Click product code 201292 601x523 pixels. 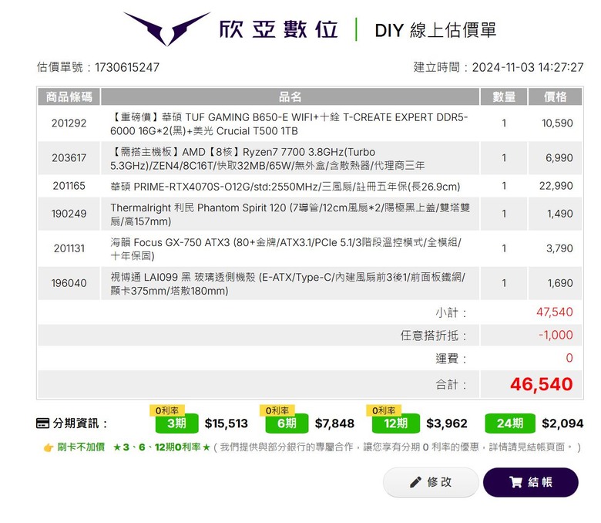click(69, 123)
